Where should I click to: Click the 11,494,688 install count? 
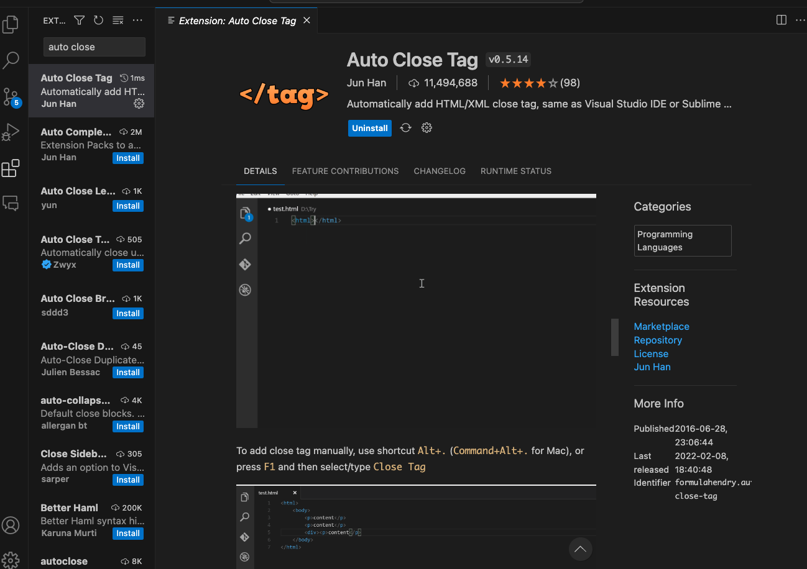[443, 83]
